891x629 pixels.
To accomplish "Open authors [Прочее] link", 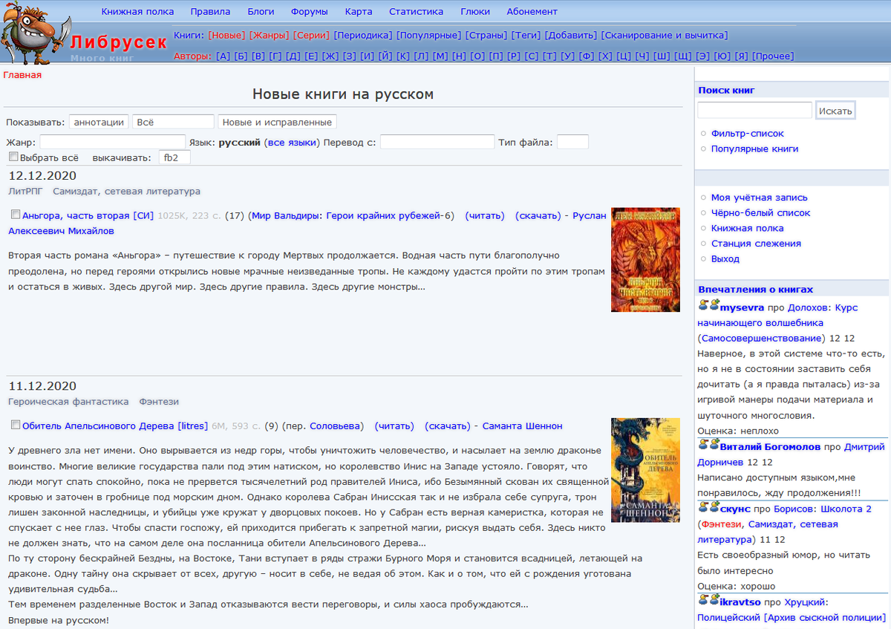I will pyautogui.click(x=773, y=56).
